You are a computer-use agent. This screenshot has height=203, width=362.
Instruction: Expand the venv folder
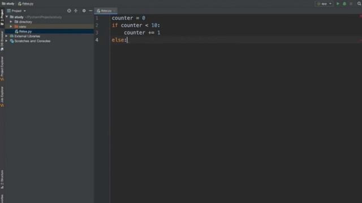click(x=11, y=27)
